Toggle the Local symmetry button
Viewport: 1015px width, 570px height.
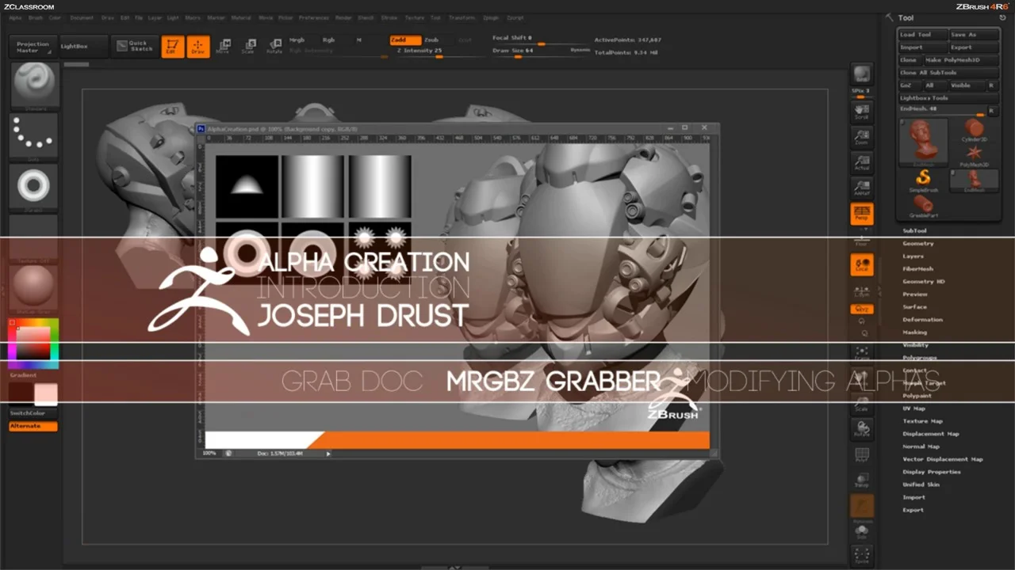point(861,264)
